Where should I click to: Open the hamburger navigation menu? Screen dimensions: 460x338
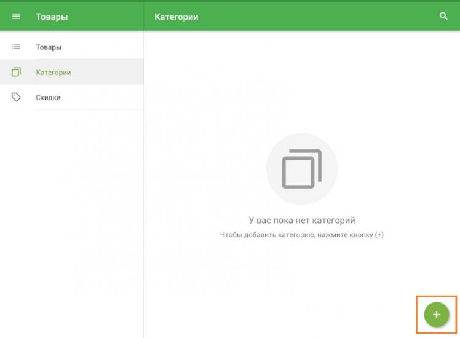16,17
